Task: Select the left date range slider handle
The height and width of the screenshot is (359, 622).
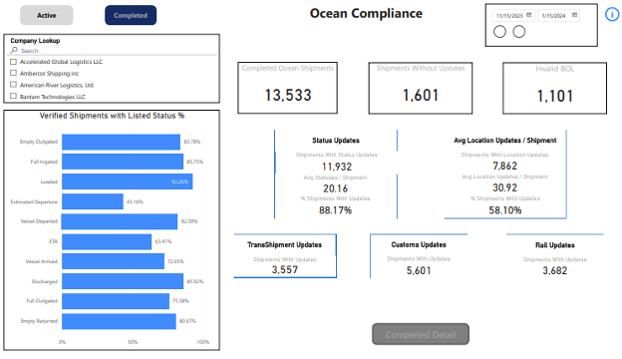Action: point(499,32)
